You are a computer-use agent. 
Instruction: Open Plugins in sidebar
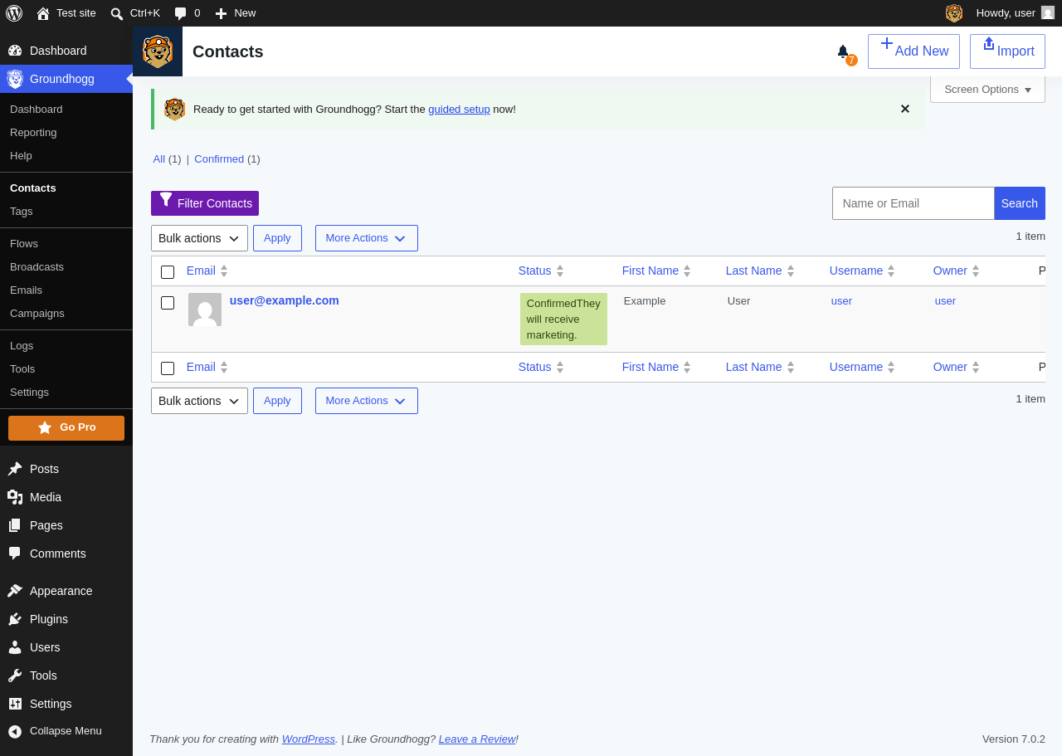point(66,619)
